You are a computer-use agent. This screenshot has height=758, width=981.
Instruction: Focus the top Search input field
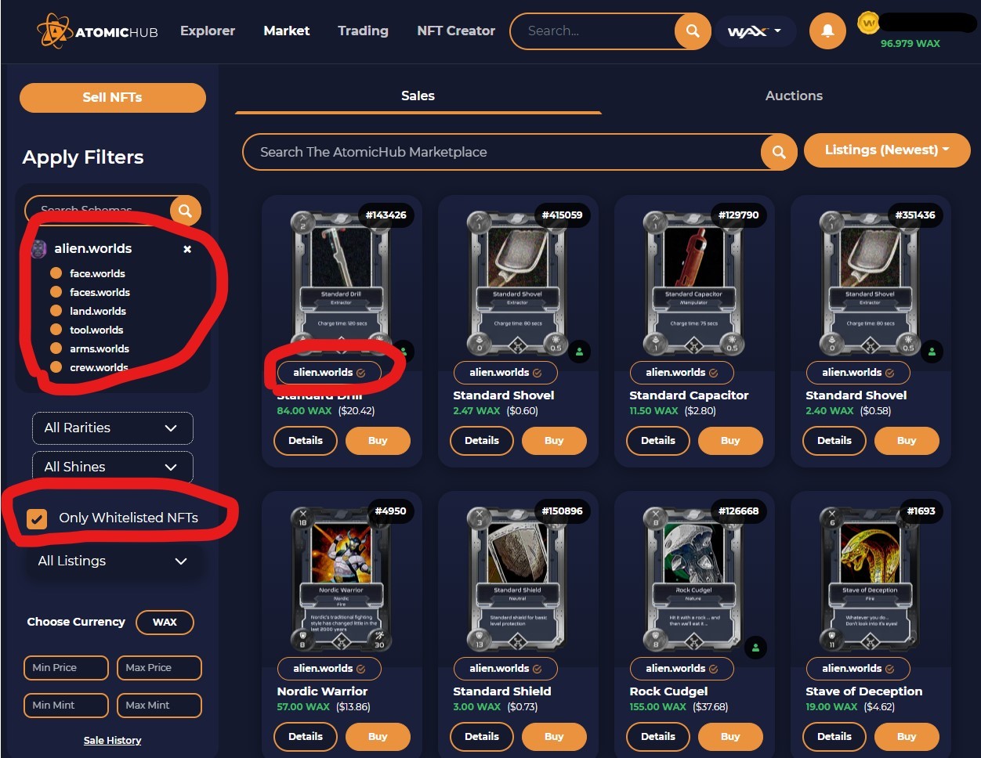coord(594,31)
